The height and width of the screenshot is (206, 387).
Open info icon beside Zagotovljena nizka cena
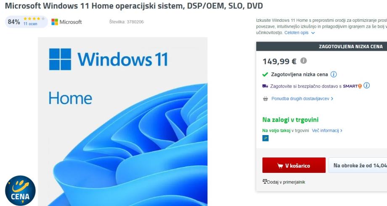(x=334, y=74)
